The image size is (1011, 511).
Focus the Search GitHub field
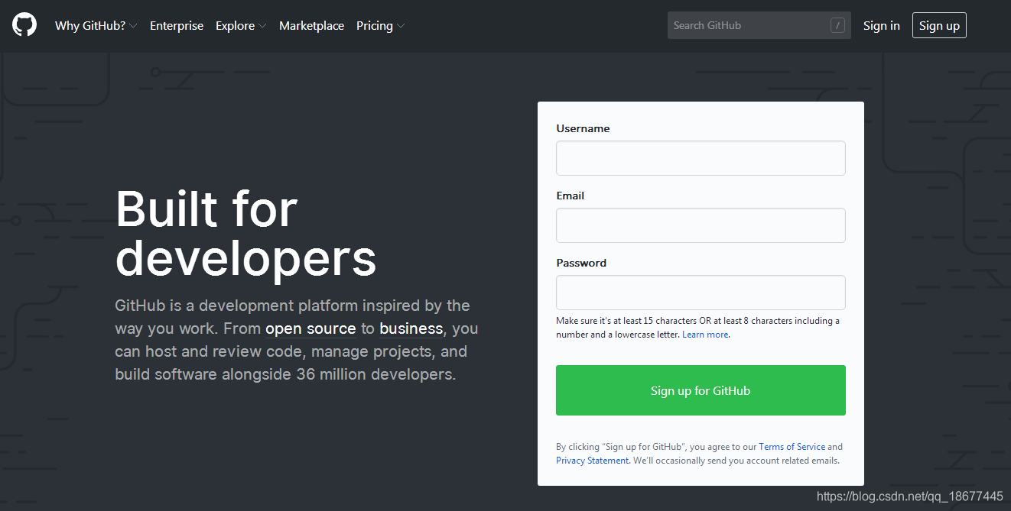759,25
